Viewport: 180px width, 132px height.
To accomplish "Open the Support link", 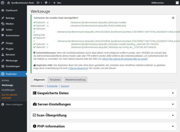I will (65, 86).
